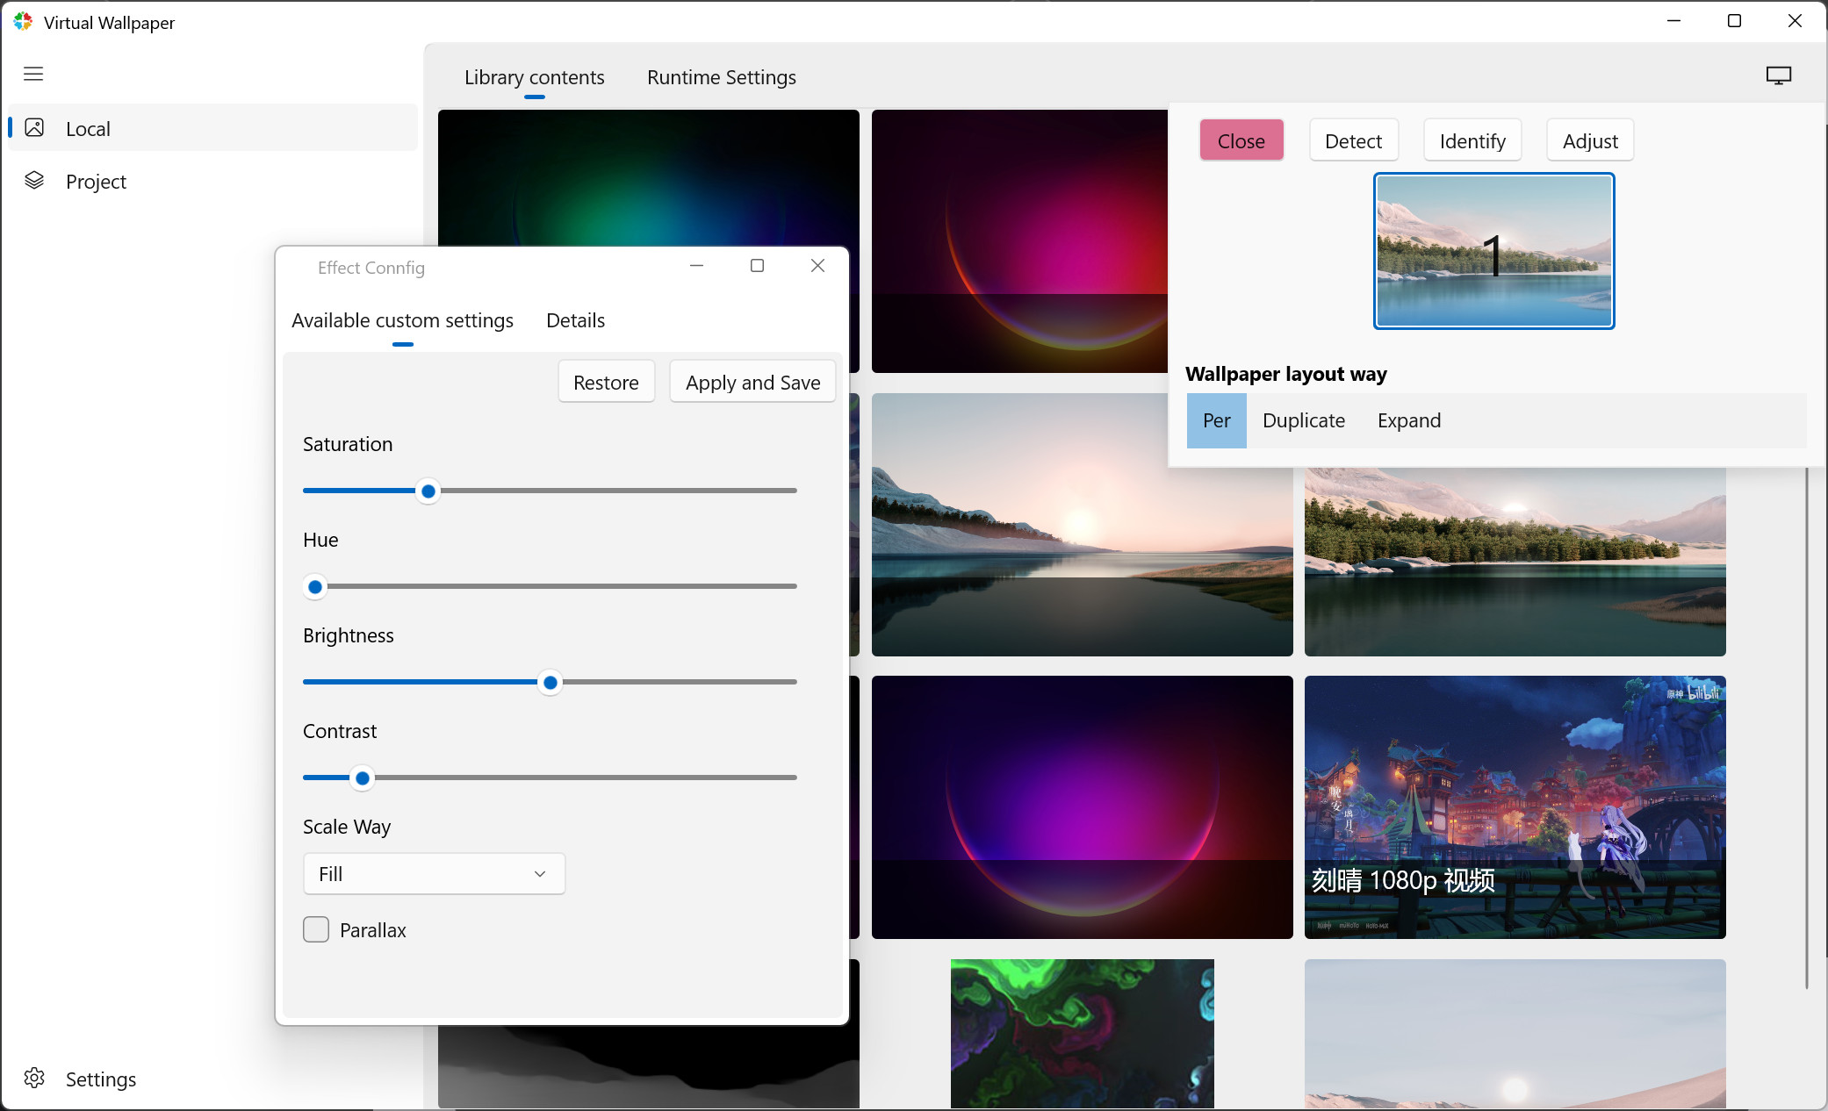Open the Details tab in Effect Config
The height and width of the screenshot is (1111, 1828).
pyautogui.click(x=575, y=320)
